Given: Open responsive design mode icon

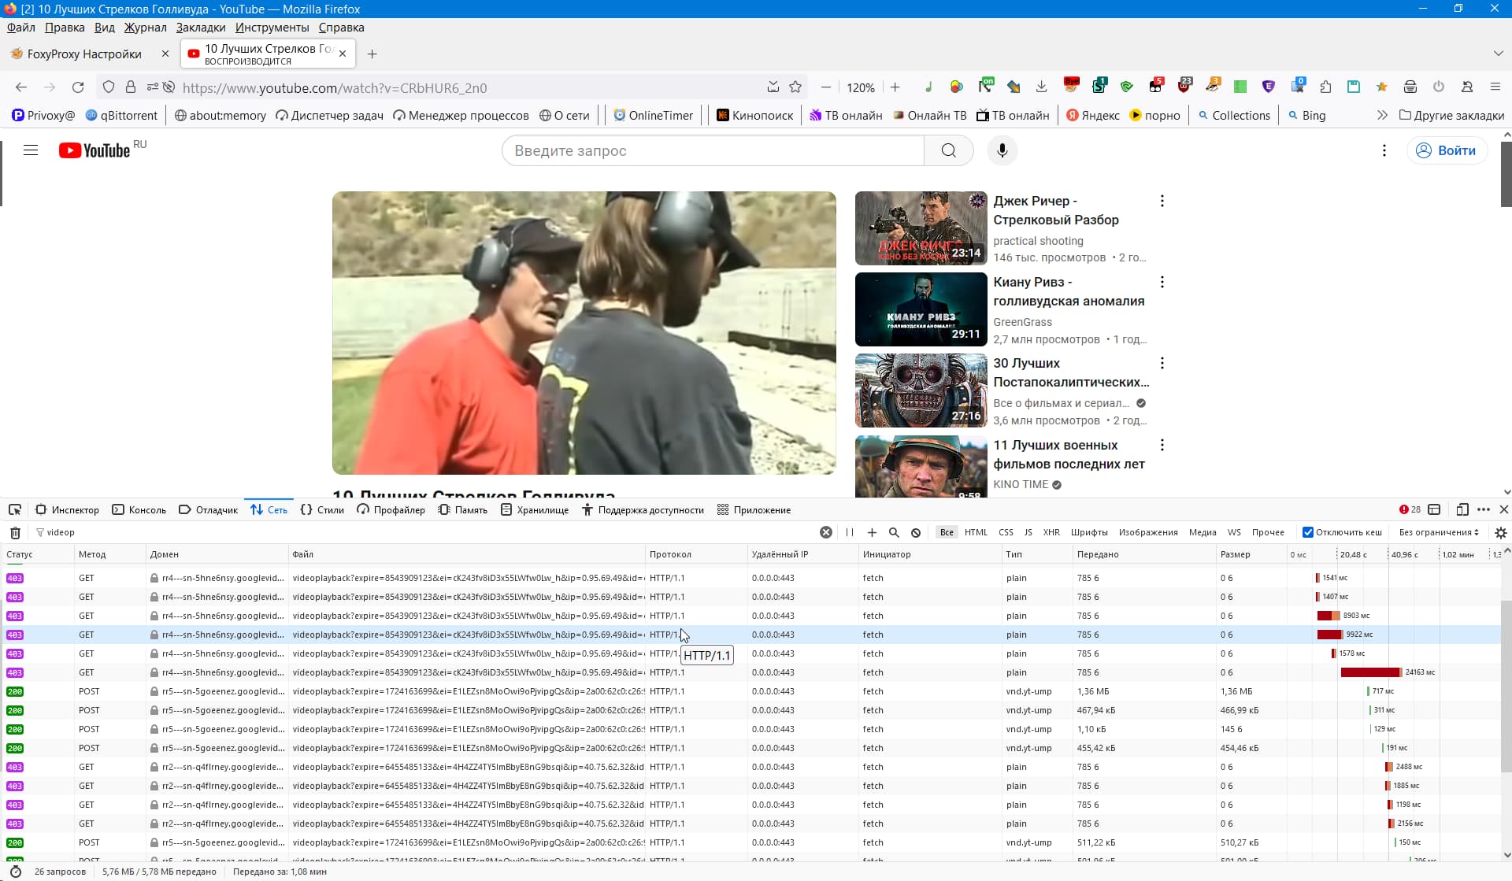Looking at the screenshot, I should 1462,509.
